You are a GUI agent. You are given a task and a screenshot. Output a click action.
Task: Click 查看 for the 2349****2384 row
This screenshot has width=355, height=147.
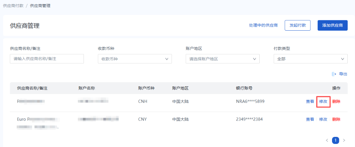click(x=310, y=119)
